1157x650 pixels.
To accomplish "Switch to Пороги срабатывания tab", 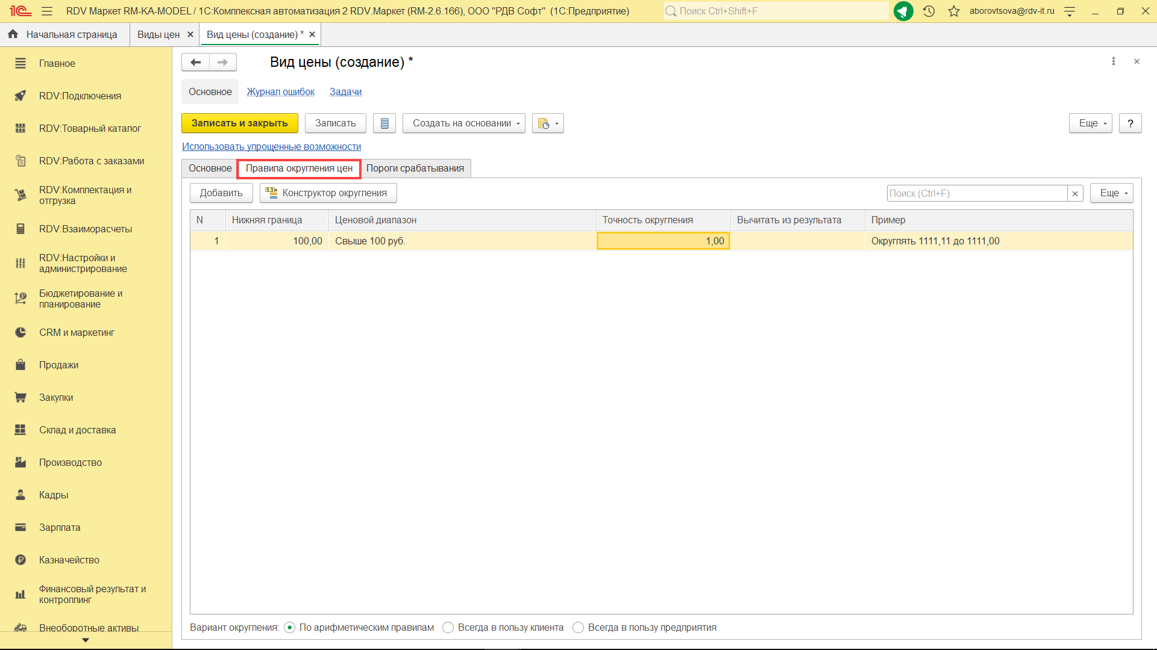I will click(415, 169).
